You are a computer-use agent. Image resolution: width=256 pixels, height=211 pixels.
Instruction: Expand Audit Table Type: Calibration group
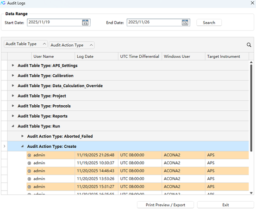point(13,75)
